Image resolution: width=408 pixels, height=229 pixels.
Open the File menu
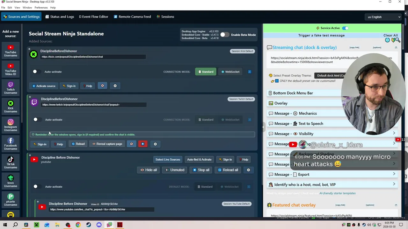point(3,8)
